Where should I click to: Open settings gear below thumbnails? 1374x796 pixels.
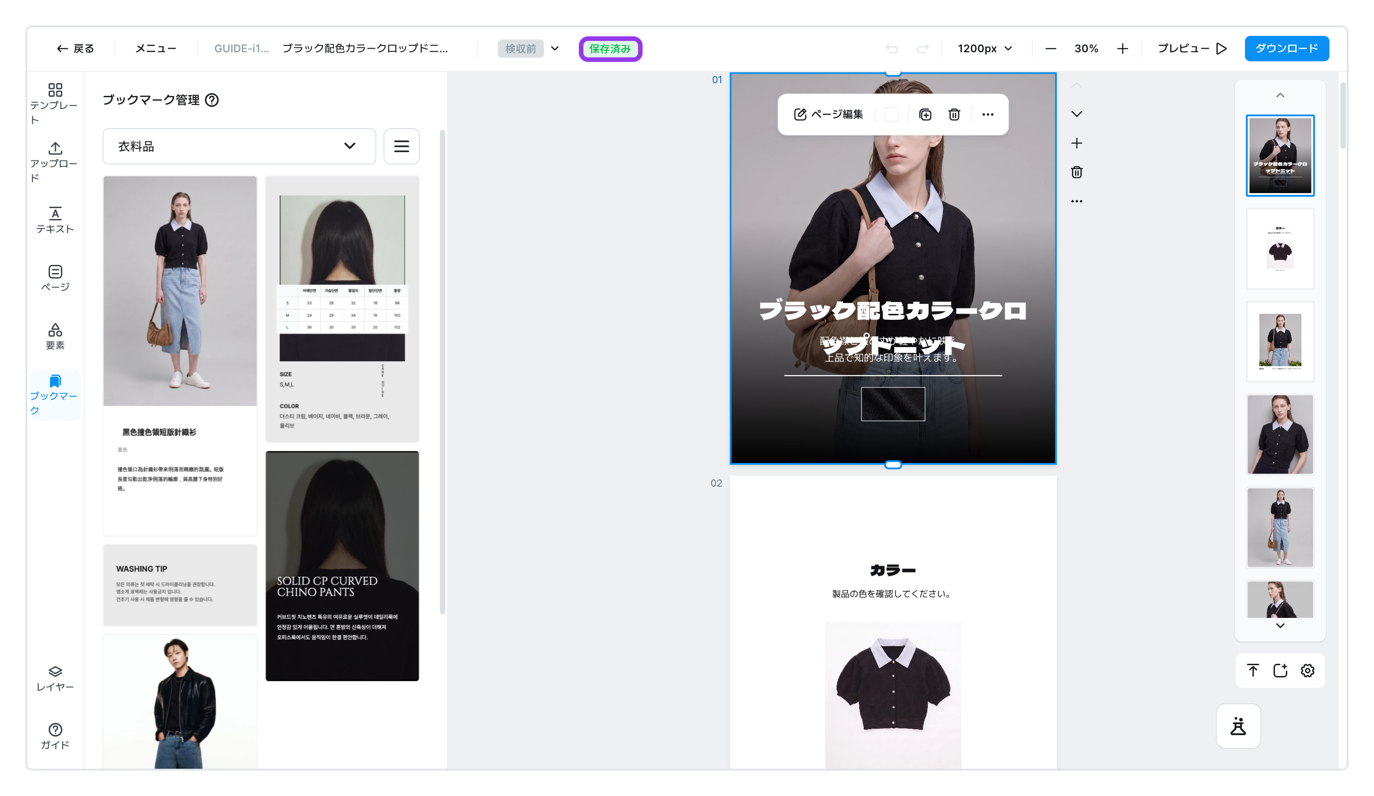[1308, 670]
